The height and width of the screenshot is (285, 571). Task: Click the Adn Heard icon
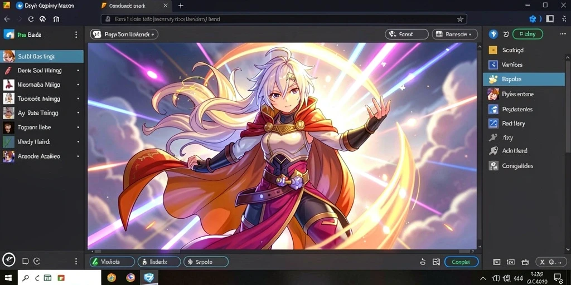pos(493,151)
